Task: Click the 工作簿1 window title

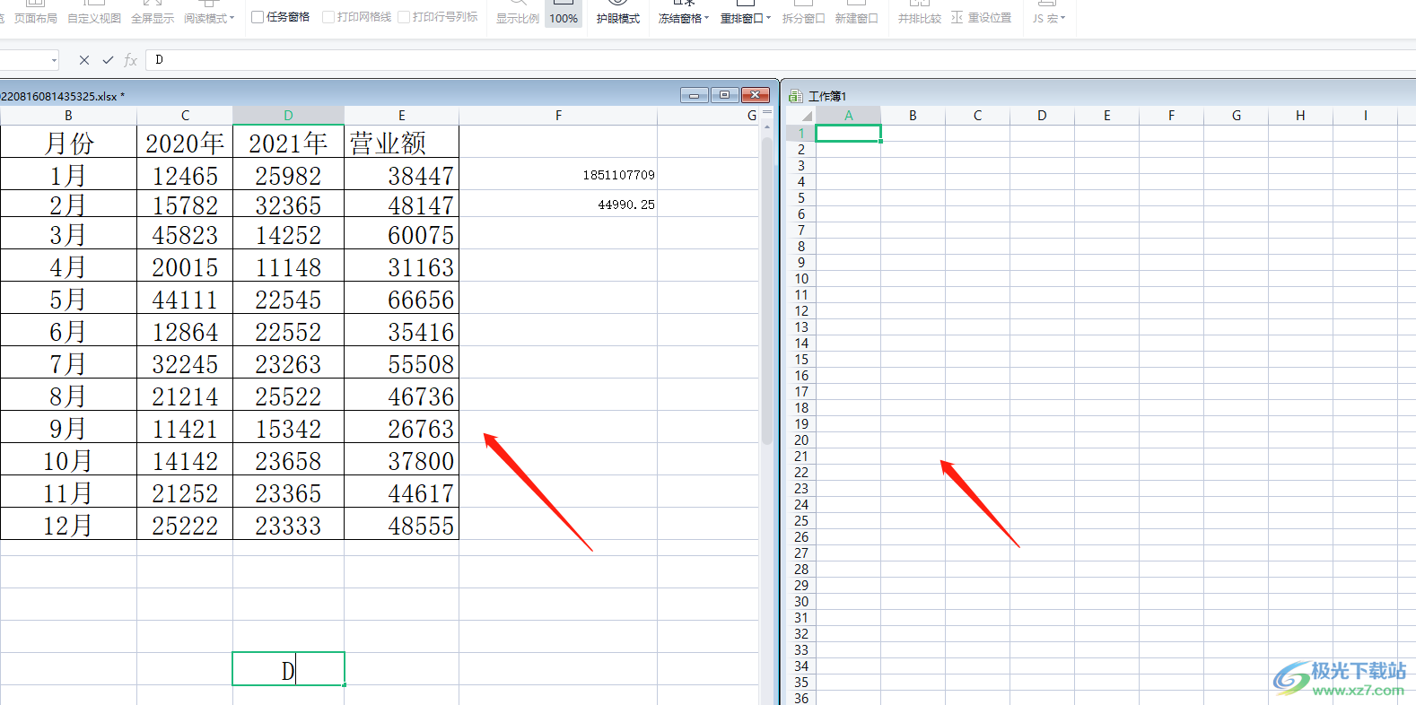Action: click(x=827, y=96)
